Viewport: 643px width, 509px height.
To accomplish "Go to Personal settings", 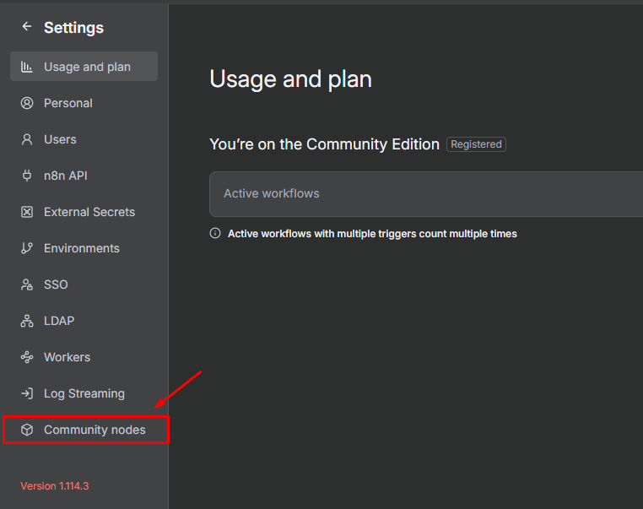I will tap(84, 103).
